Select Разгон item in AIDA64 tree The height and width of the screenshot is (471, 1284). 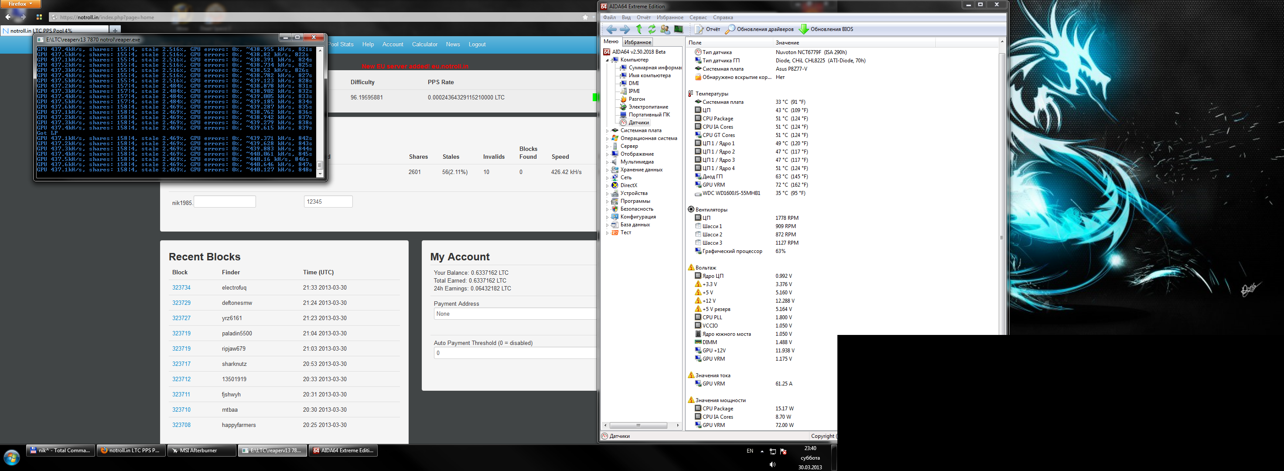pos(636,99)
